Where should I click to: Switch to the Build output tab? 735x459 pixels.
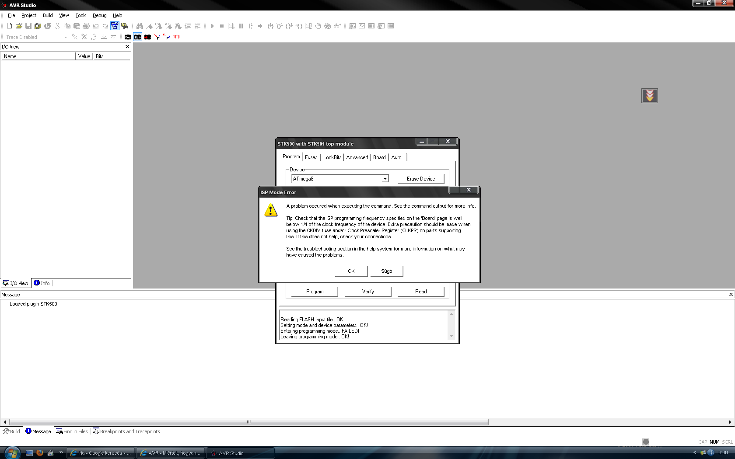tap(11, 431)
